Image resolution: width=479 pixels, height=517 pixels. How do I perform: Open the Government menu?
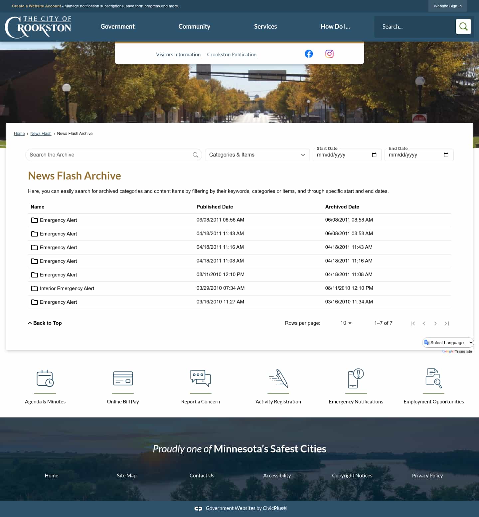tap(117, 27)
